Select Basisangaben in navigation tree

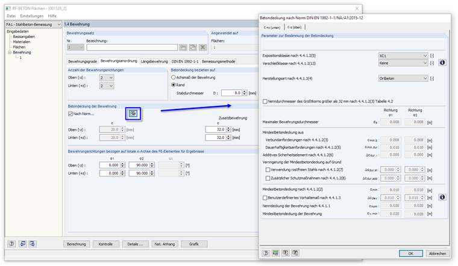[24, 37]
